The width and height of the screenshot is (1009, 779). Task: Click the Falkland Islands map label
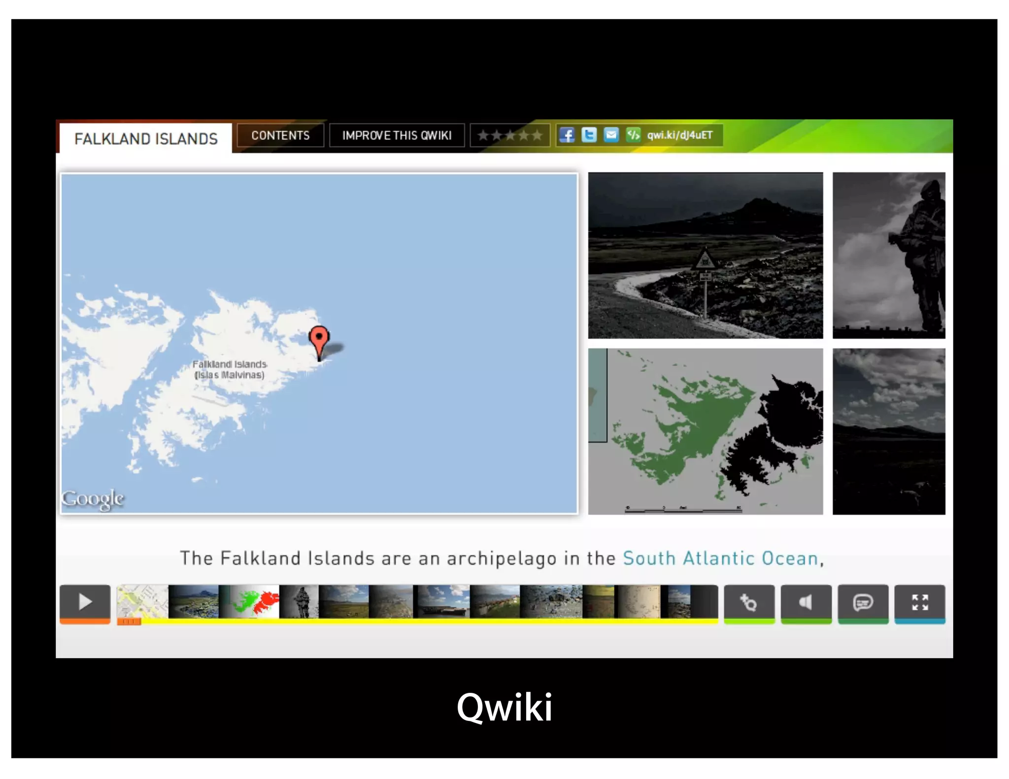pyautogui.click(x=230, y=369)
